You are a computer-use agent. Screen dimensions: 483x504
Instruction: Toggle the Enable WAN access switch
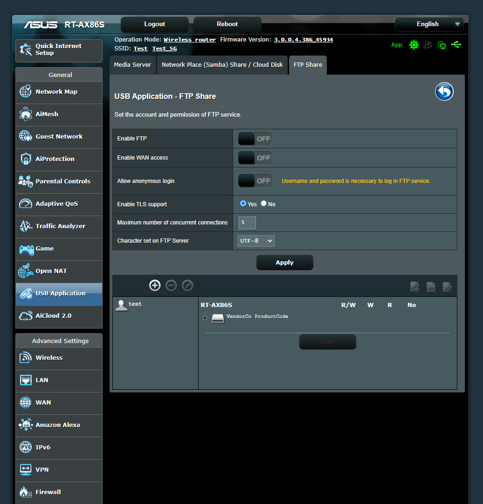click(x=255, y=158)
